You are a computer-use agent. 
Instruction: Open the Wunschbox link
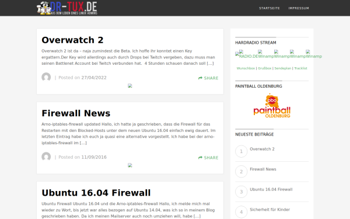coord(246,68)
